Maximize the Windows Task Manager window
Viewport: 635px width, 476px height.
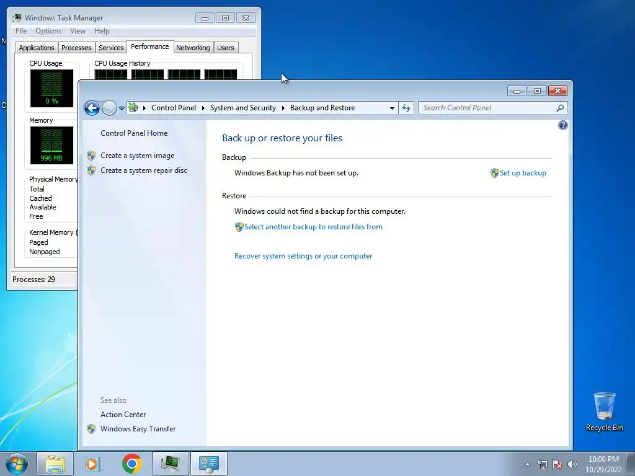(x=226, y=18)
